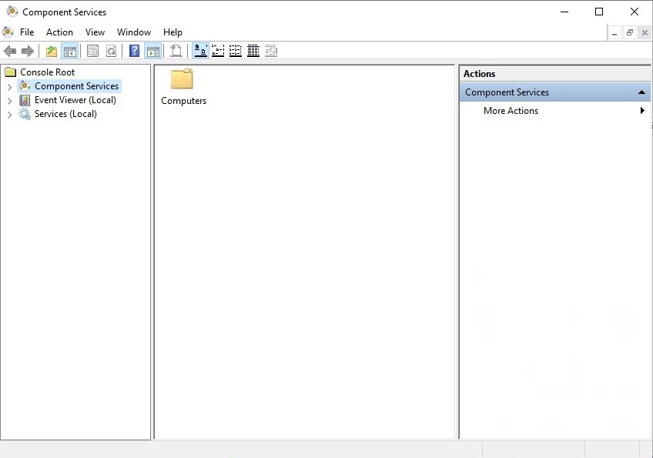Expand the Component Services tree node
Viewport: 653px width, 458px height.
tap(9, 87)
